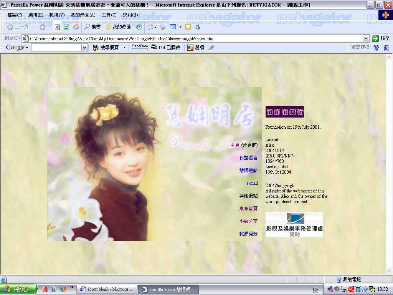Expand the quick launch chevron on taskbar
This screenshot has height=295, width=393.
[x=72, y=287]
